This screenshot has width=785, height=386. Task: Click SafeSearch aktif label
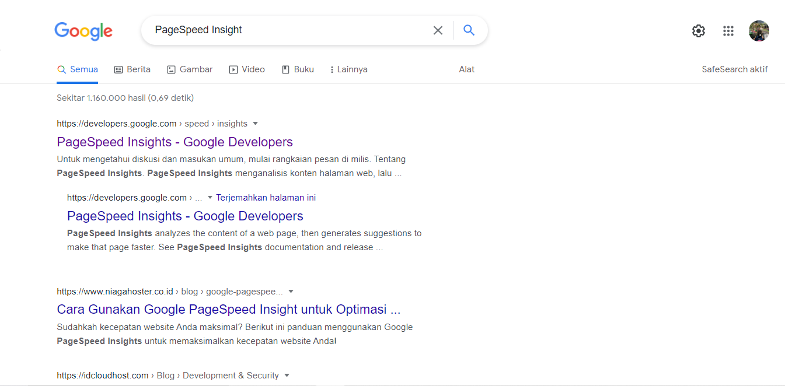click(x=735, y=69)
